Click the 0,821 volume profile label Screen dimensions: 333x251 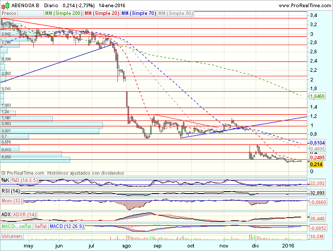[6, 131]
